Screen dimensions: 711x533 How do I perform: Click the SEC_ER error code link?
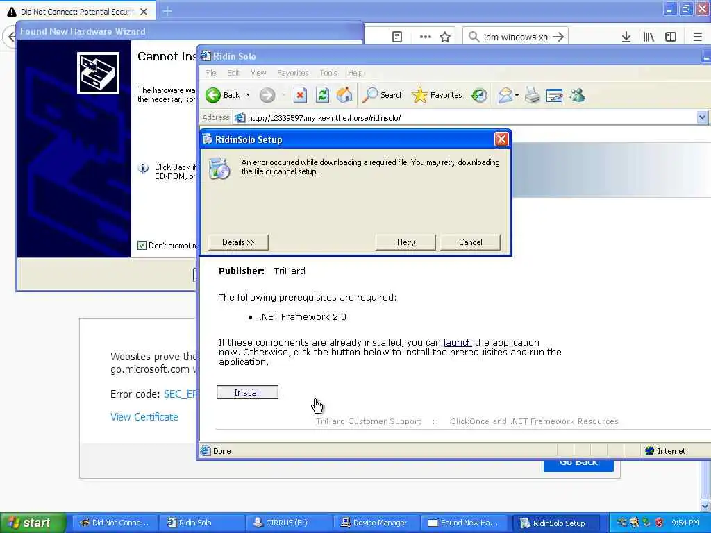180,394
